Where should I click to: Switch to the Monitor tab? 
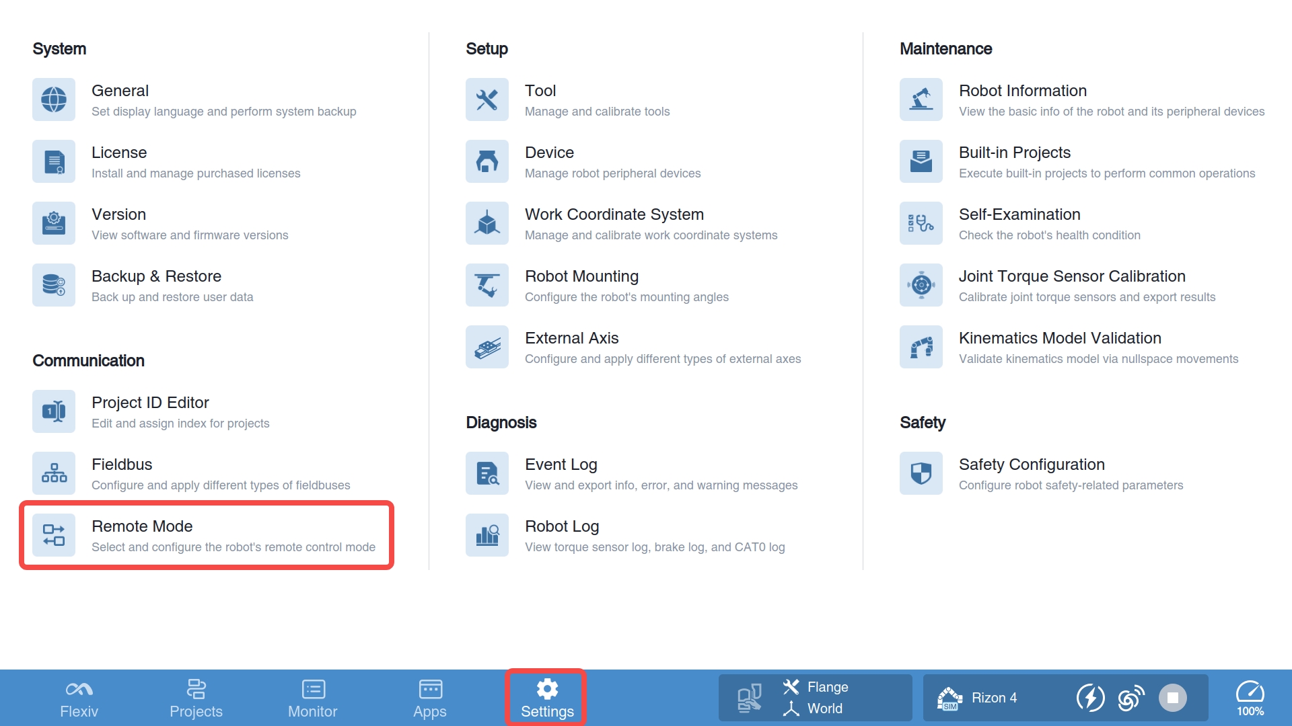coord(313,698)
